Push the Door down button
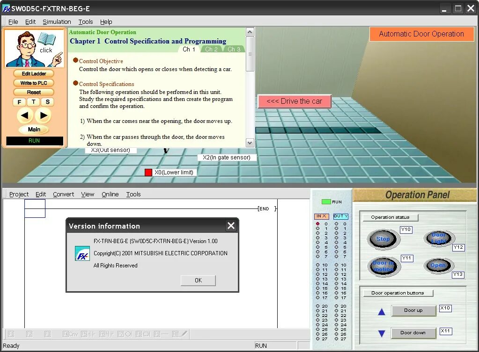Viewport: 479px width, 352px height. click(413, 332)
